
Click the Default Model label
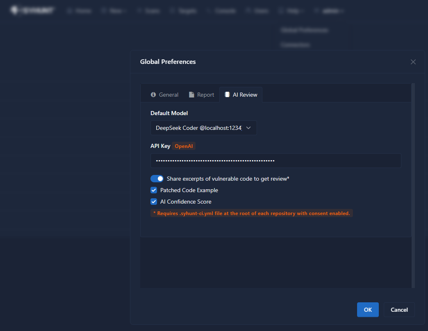coord(169,113)
